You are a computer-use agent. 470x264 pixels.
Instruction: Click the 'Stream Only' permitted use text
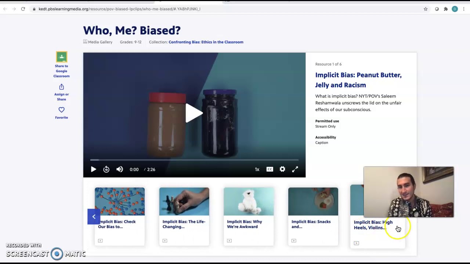(325, 126)
